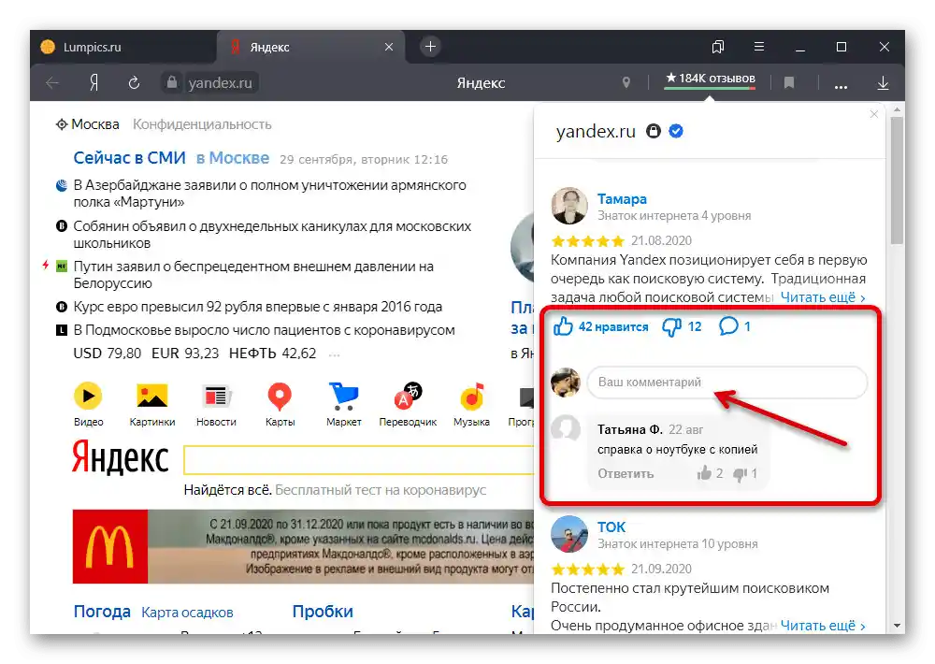The image size is (935, 664).
Task: Close the Яндекс tab
Action: [x=389, y=47]
